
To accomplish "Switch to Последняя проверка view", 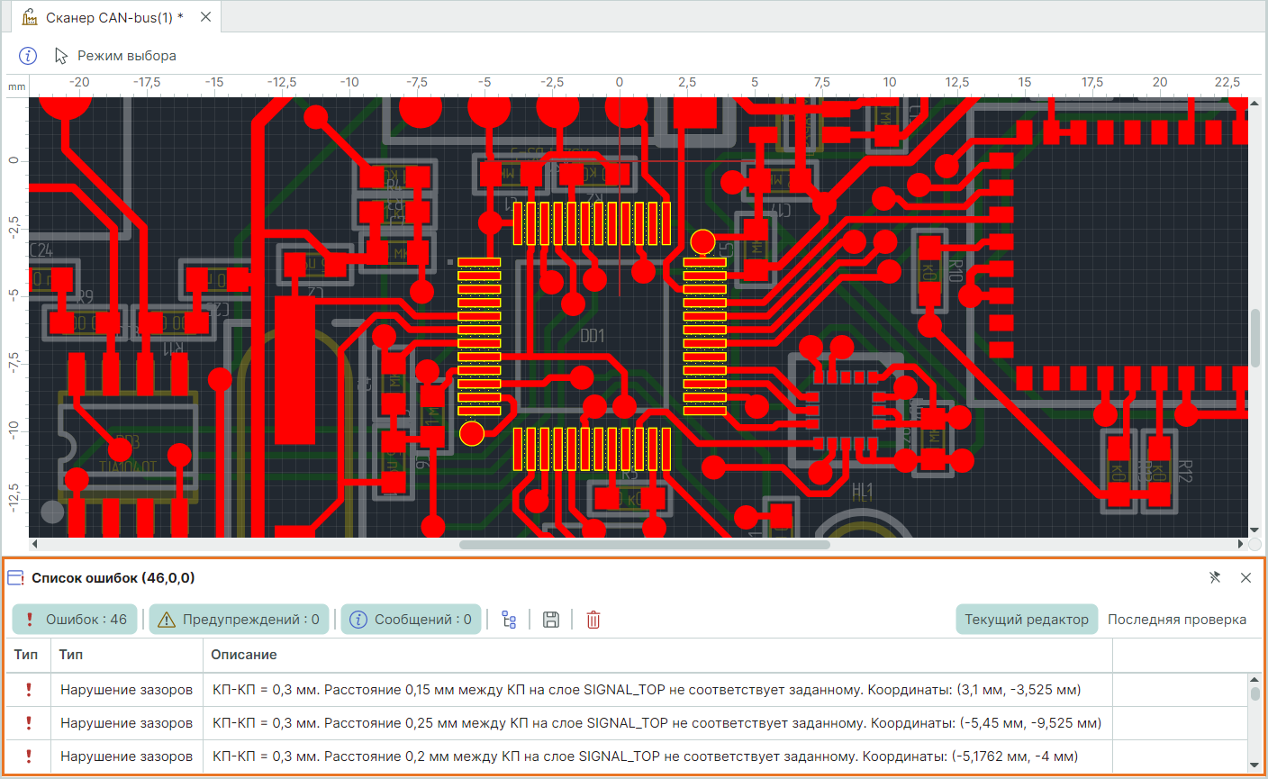I will point(1176,620).
